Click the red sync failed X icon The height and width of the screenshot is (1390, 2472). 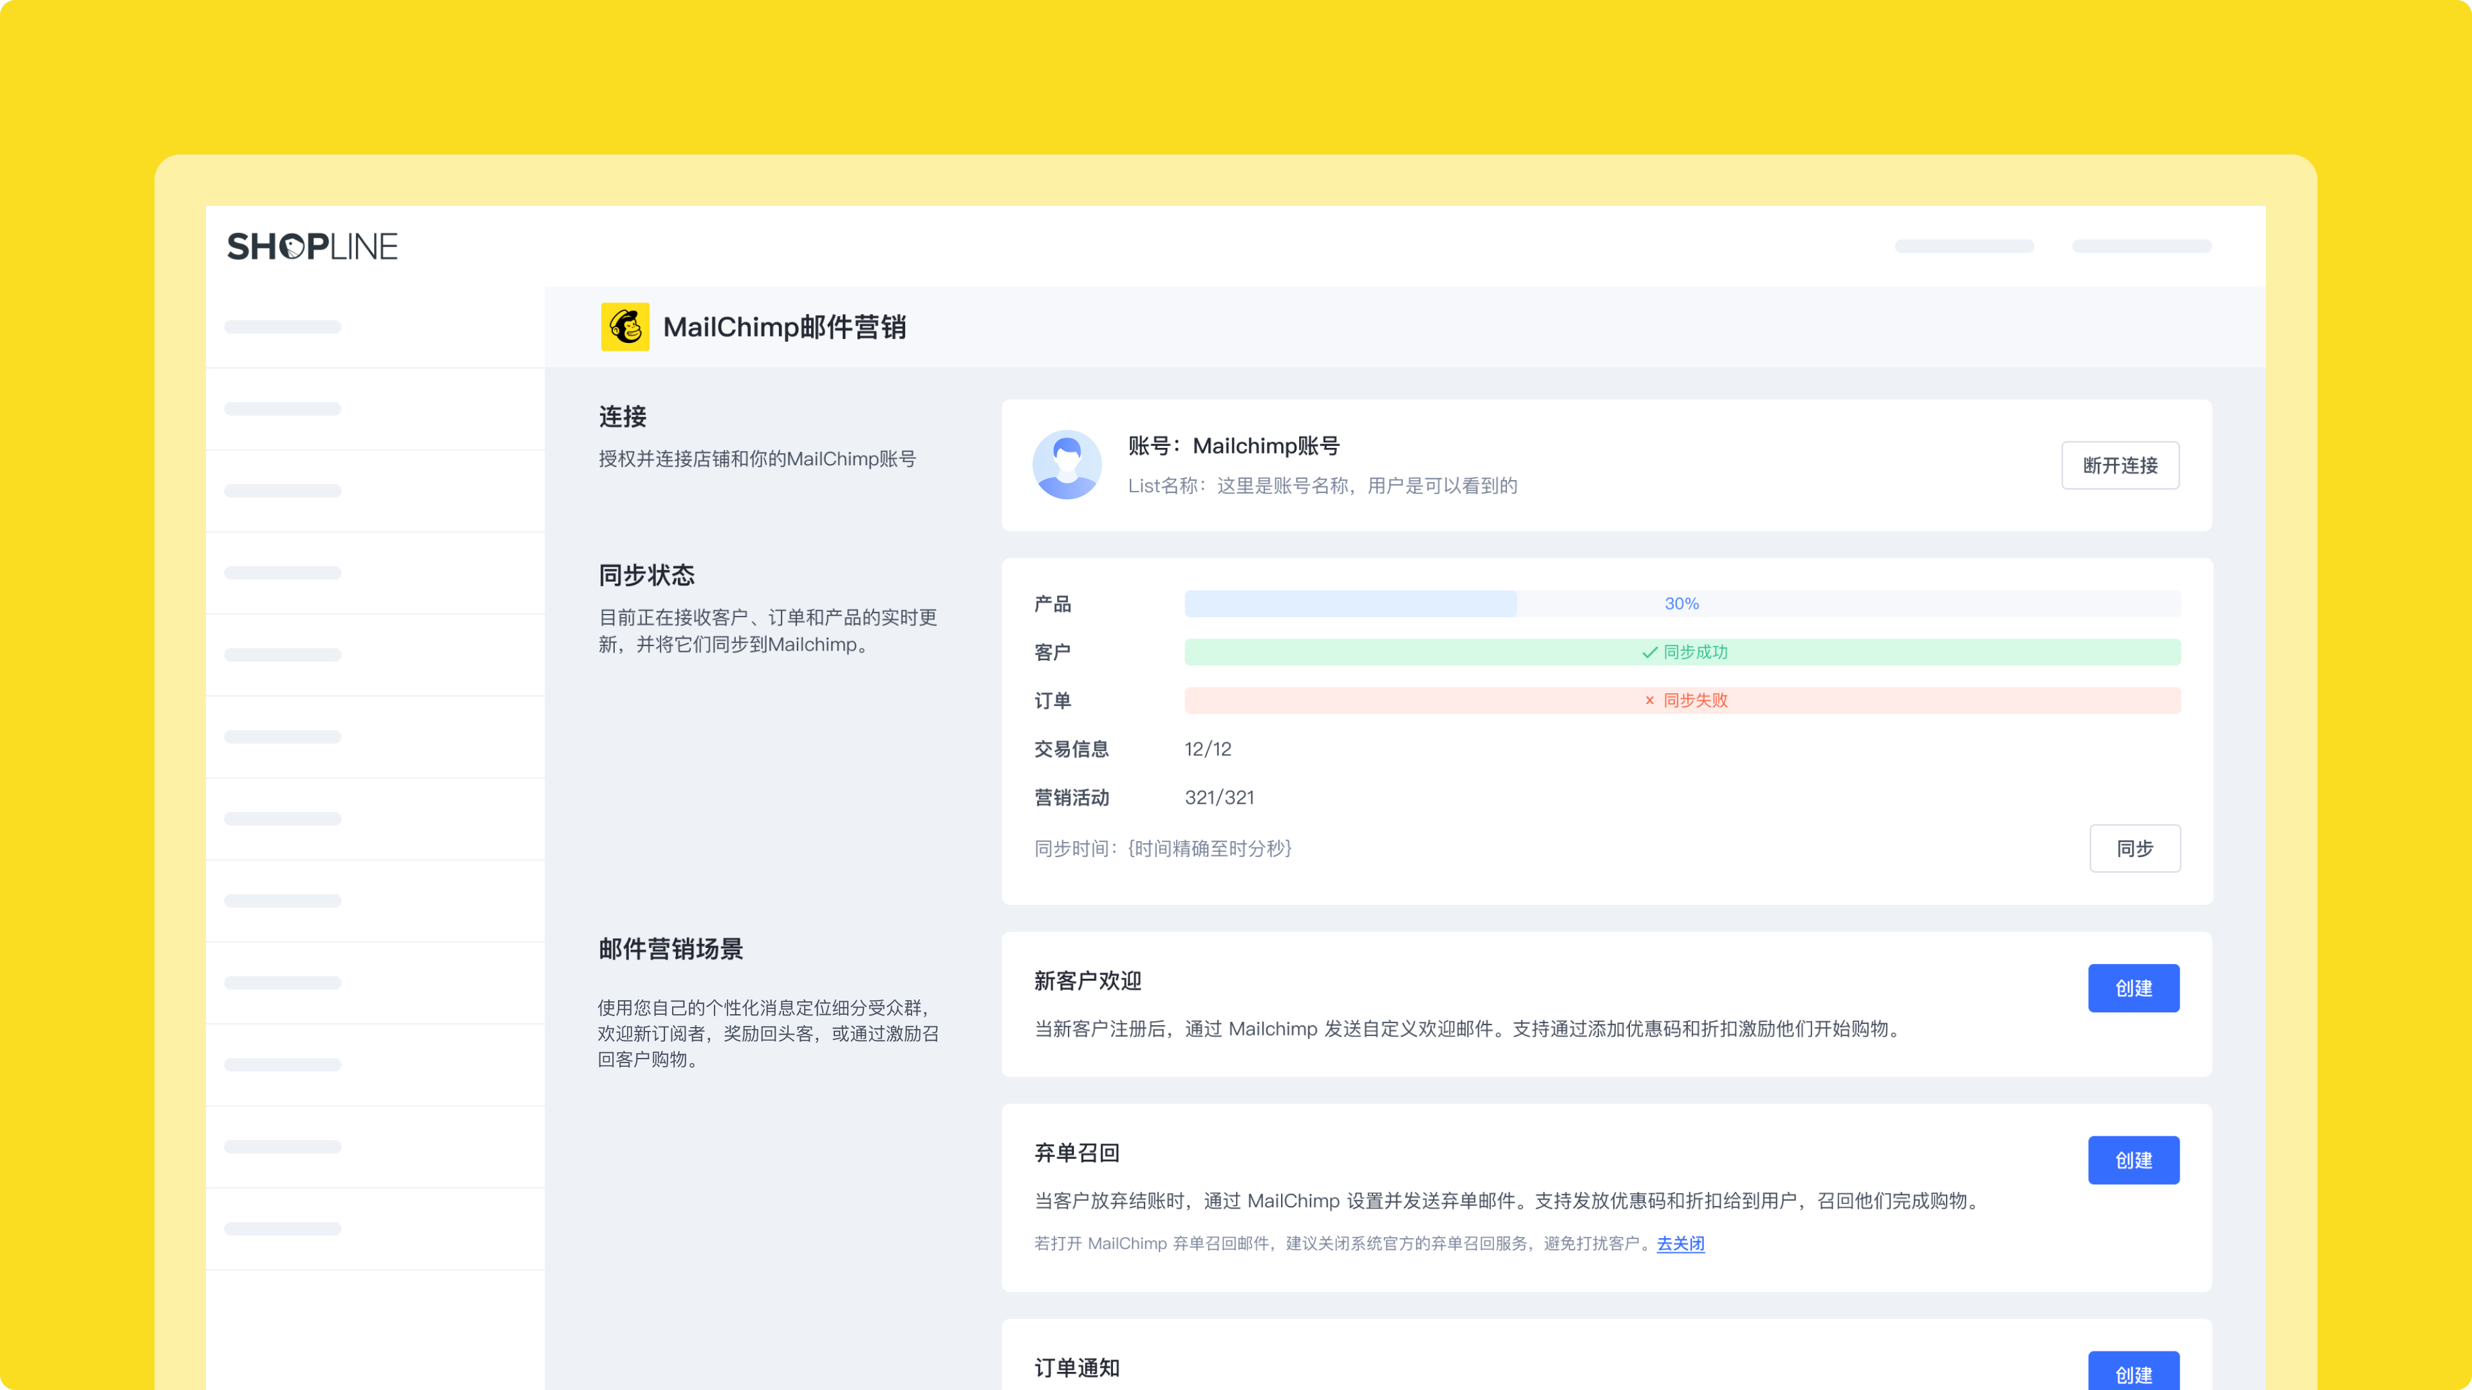click(1649, 700)
